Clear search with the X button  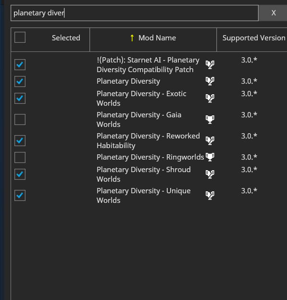coord(274,13)
